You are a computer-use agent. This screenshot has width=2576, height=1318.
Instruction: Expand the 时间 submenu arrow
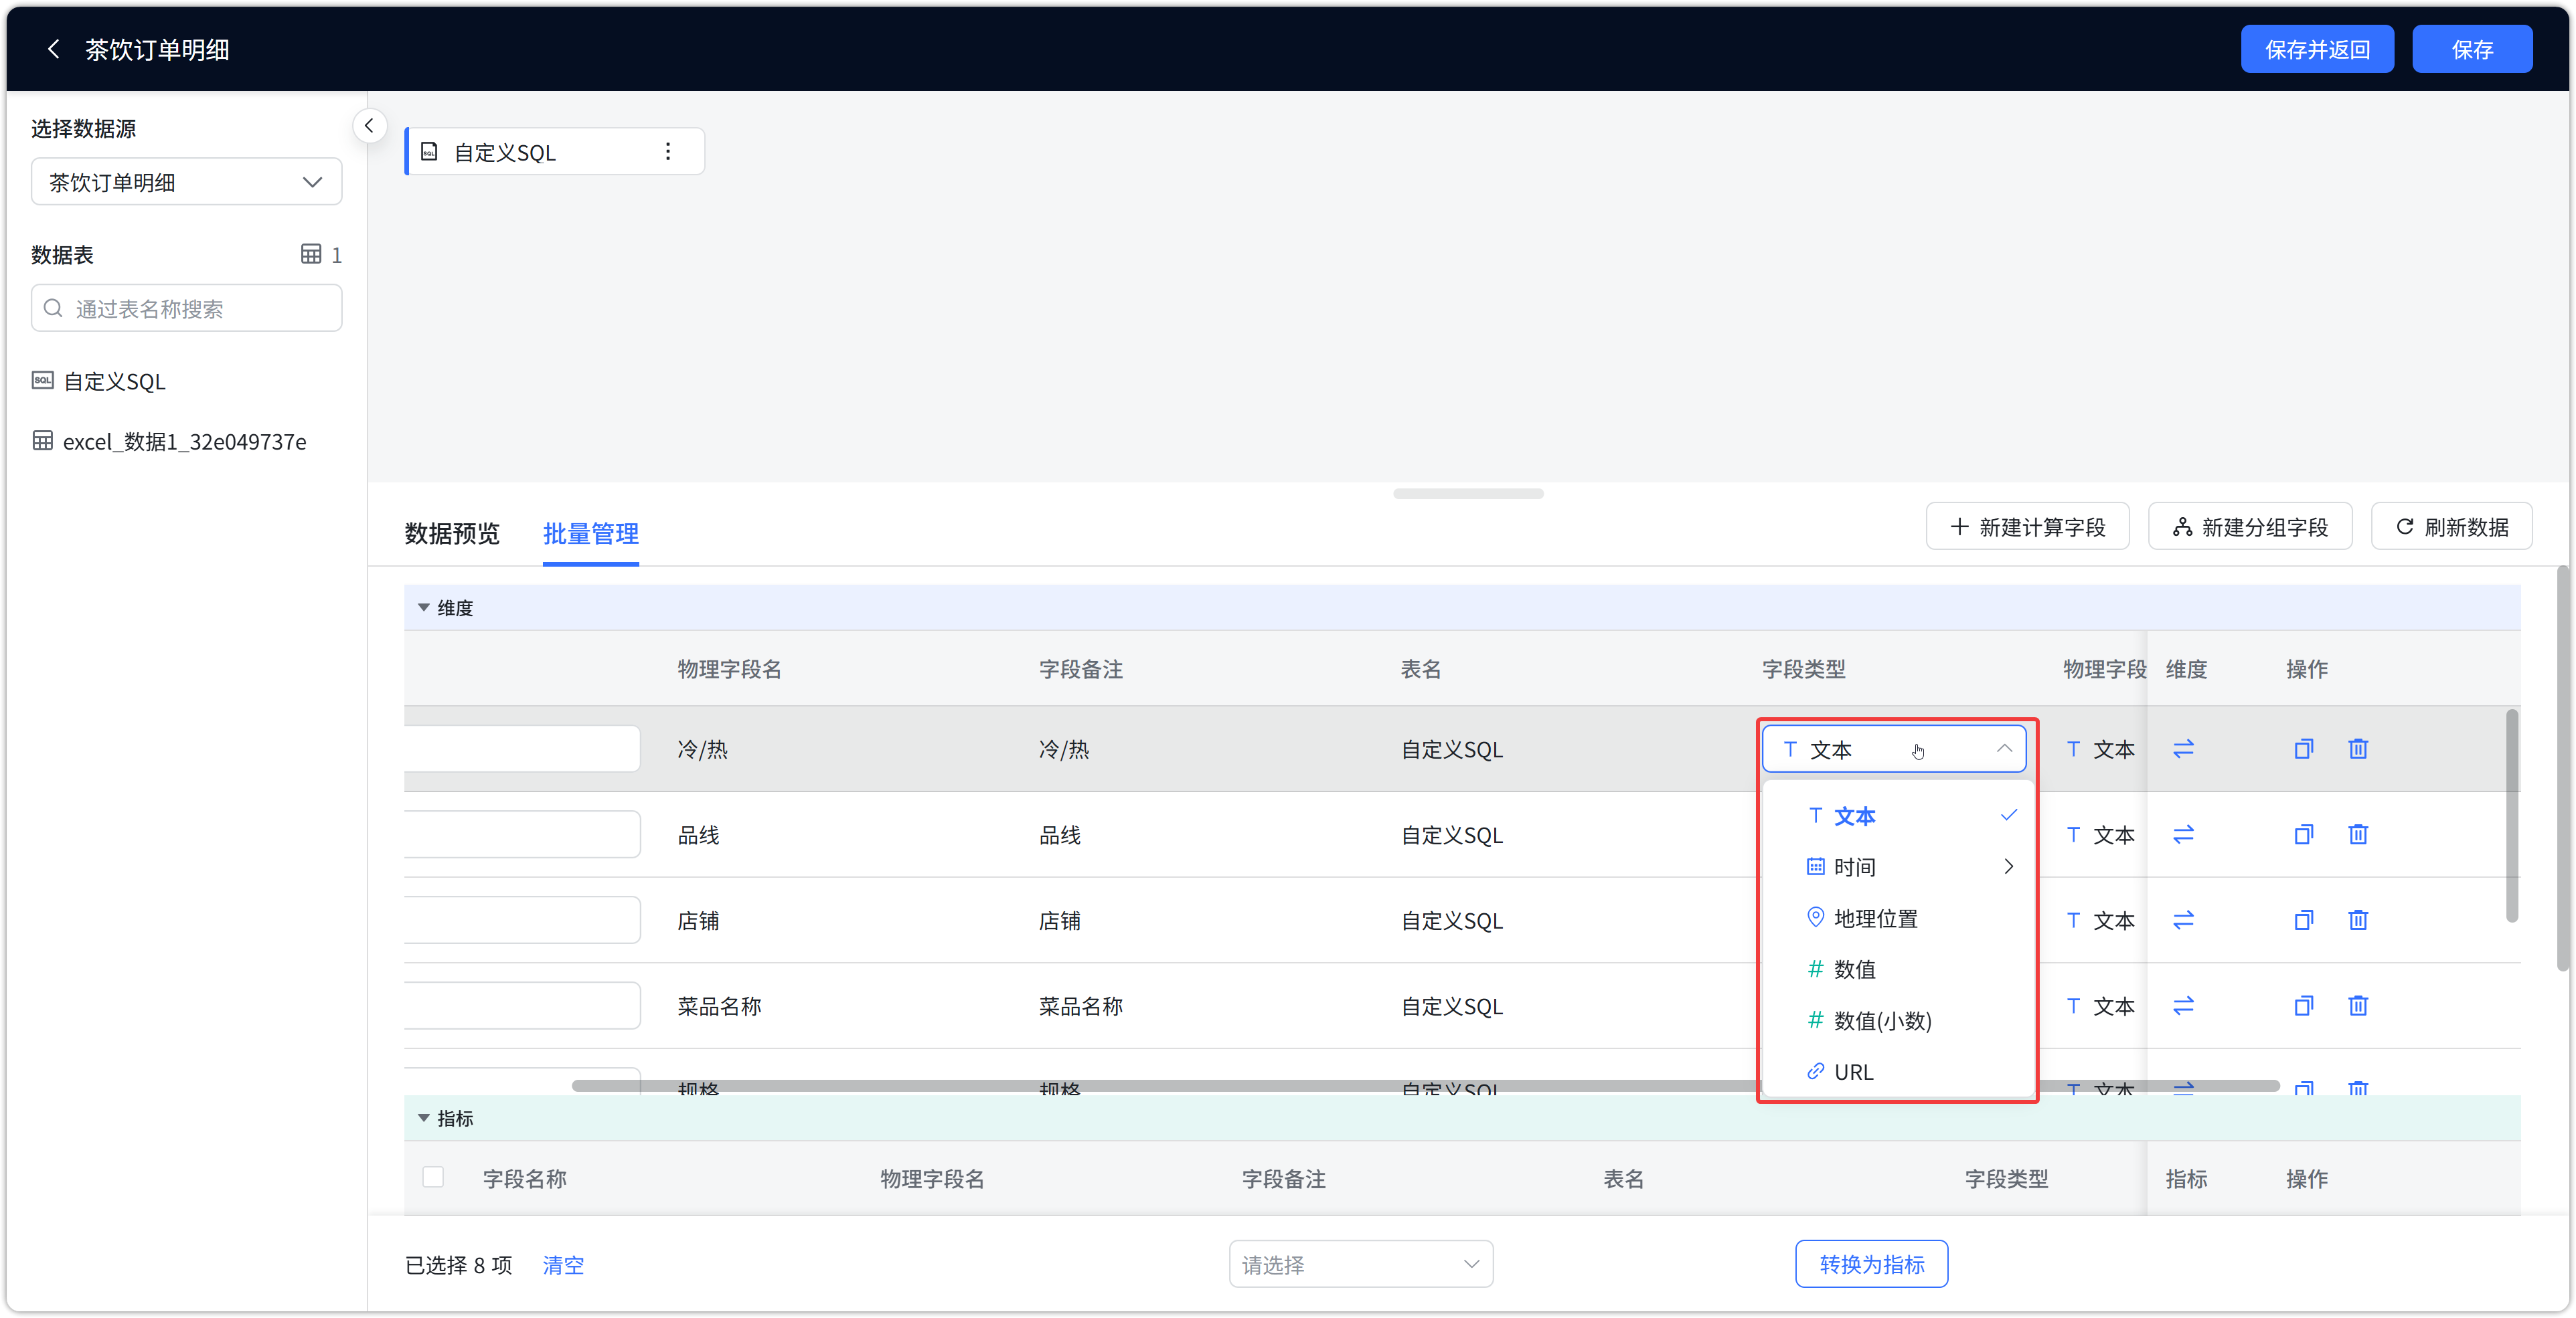coord(2008,866)
